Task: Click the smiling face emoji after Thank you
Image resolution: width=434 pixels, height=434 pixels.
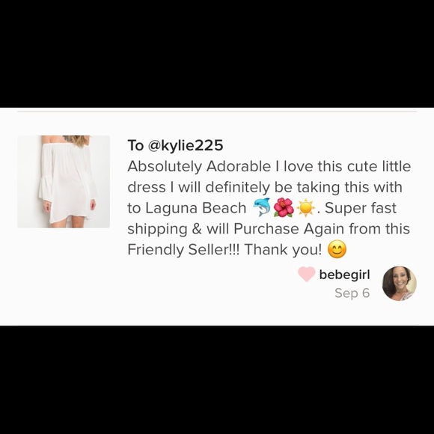Action: pyautogui.click(x=337, y=249)
